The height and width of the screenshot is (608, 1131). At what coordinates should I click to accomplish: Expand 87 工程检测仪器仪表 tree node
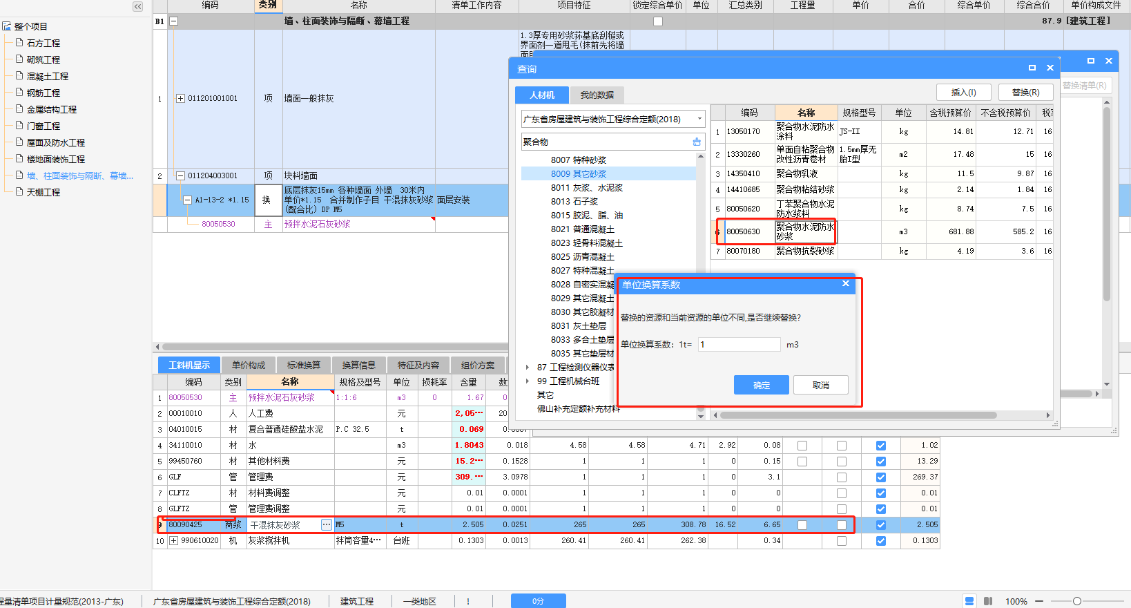point(527,368)
